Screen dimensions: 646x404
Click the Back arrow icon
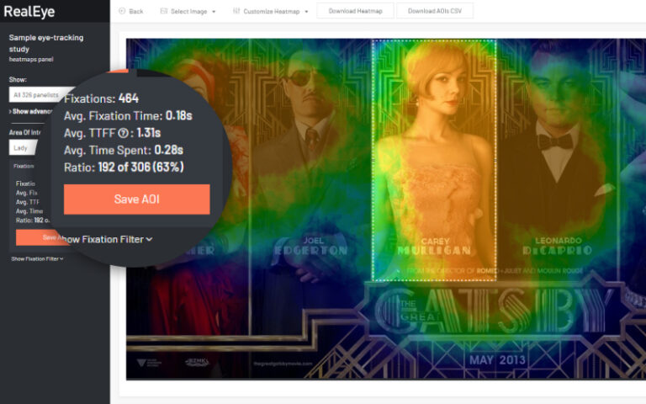click(x=122, y=11)
